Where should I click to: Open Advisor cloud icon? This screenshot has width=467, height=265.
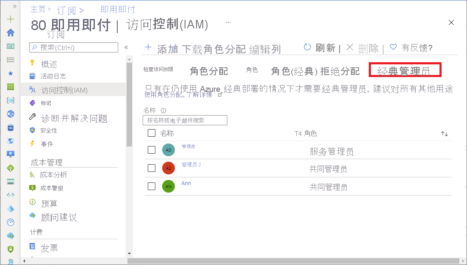click(x=11, y=236)
